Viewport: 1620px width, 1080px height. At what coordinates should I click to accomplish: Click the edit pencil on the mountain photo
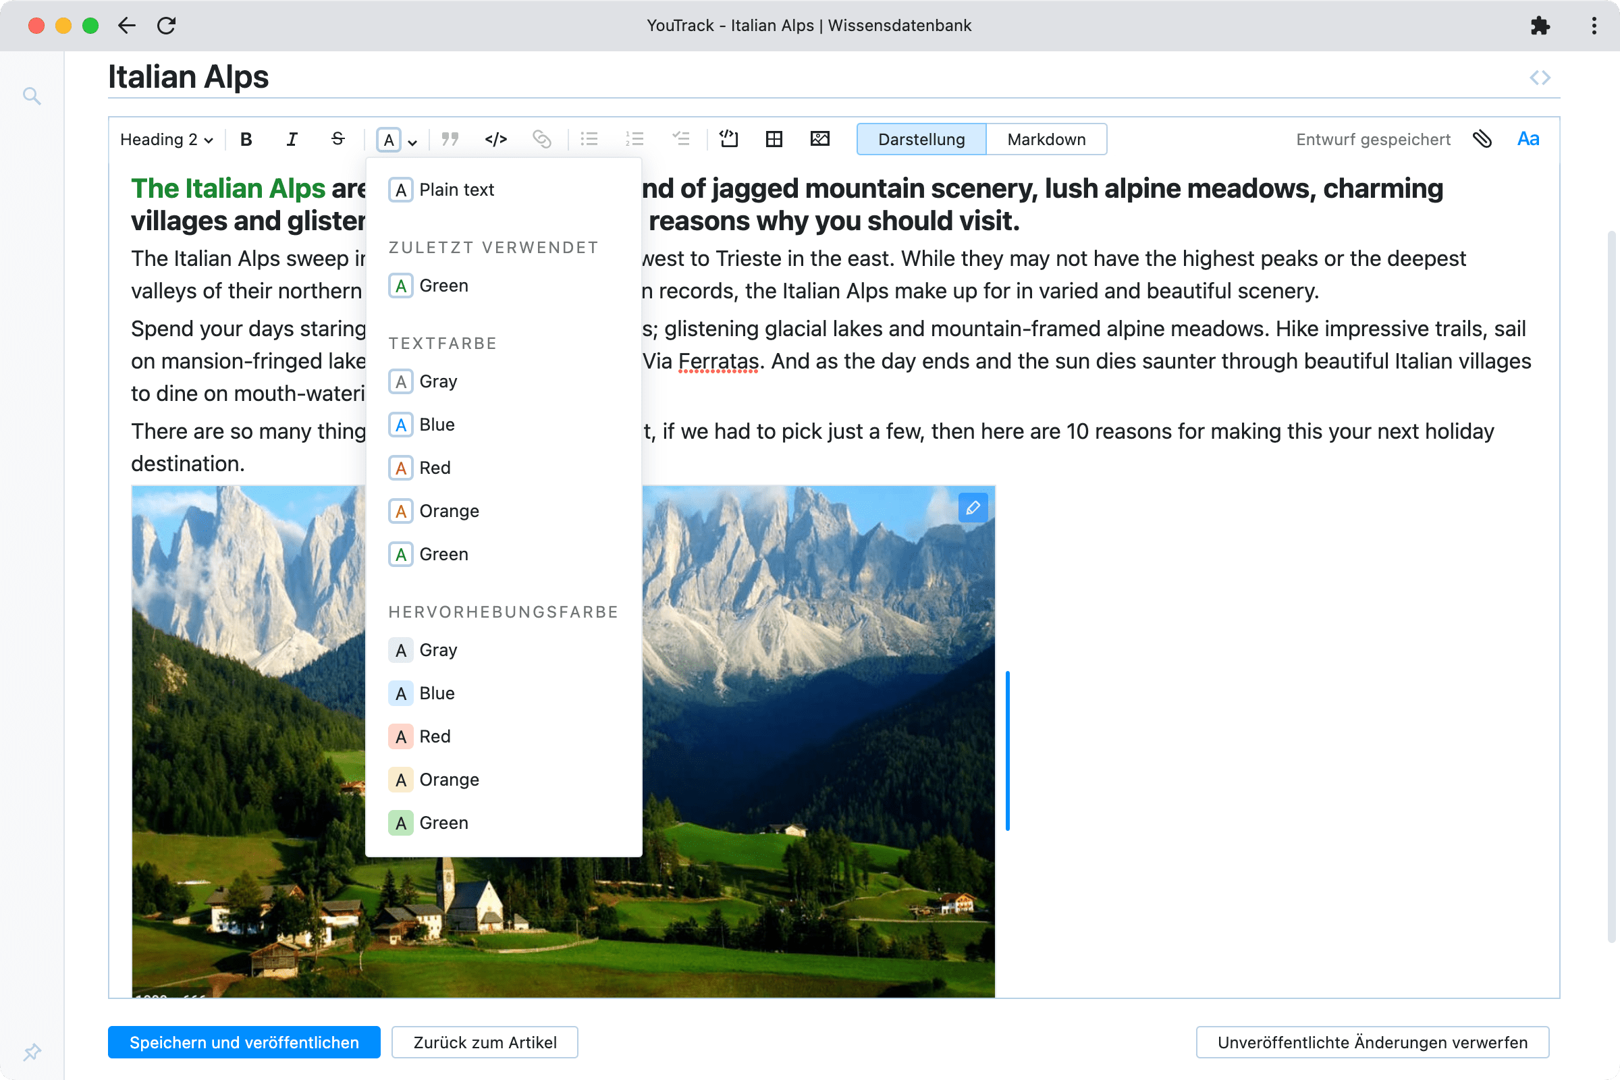click(973, 508)
